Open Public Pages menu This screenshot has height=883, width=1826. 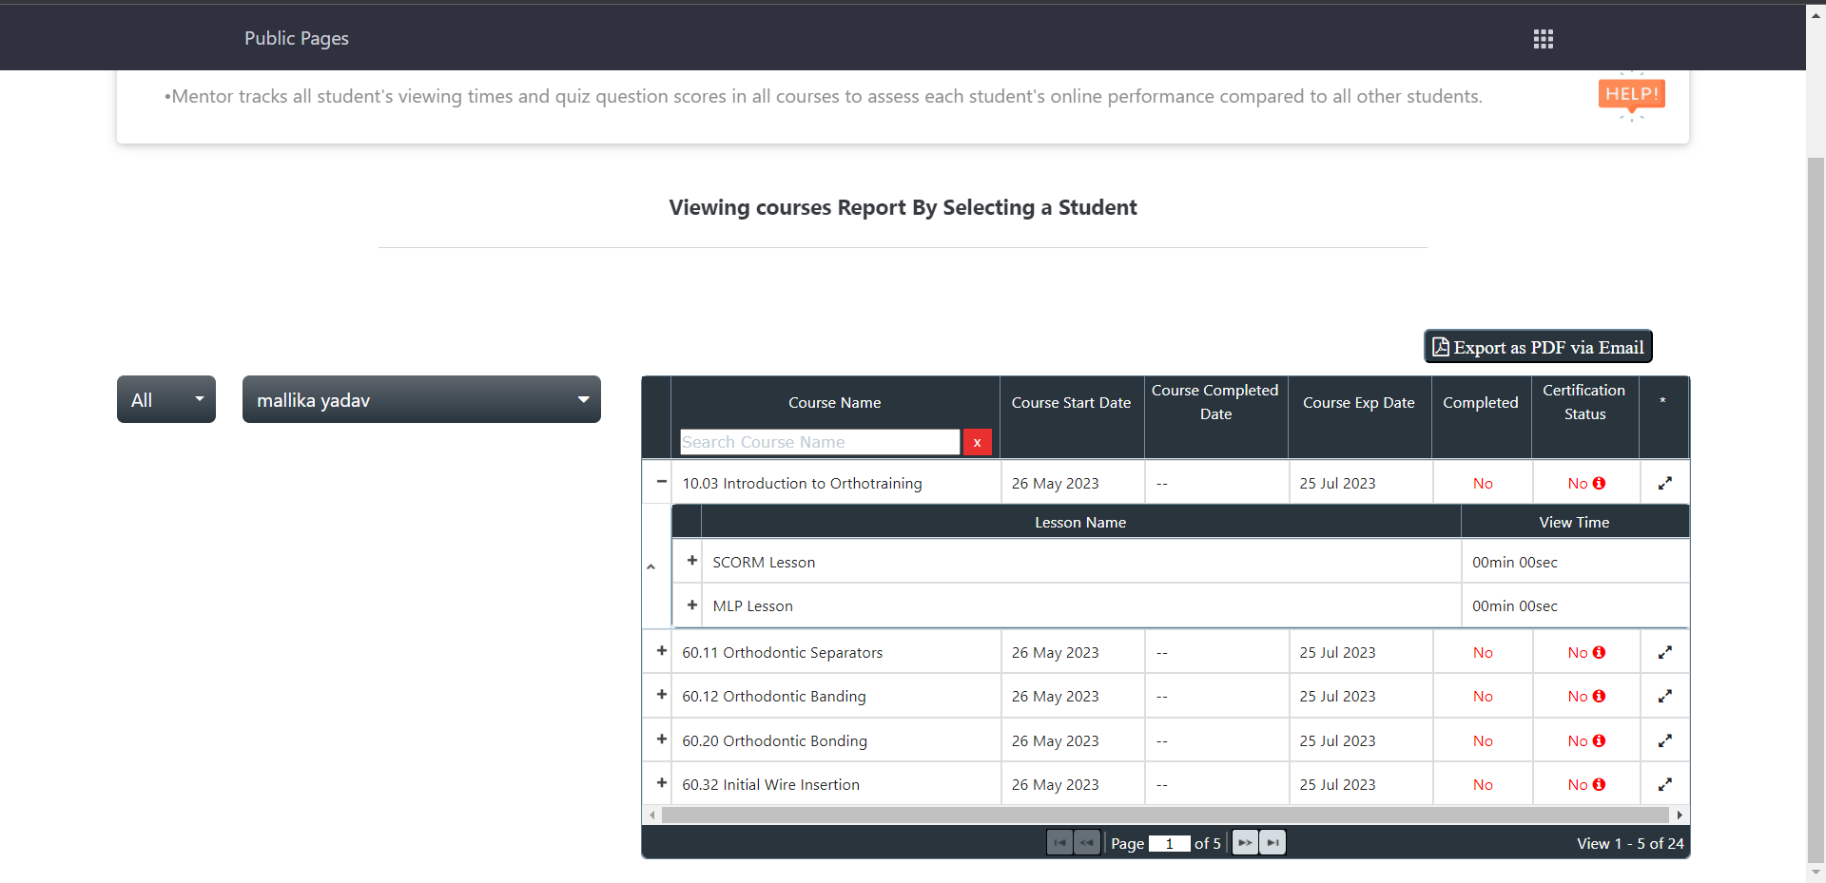pyautogui.click(x=297, y=39)
